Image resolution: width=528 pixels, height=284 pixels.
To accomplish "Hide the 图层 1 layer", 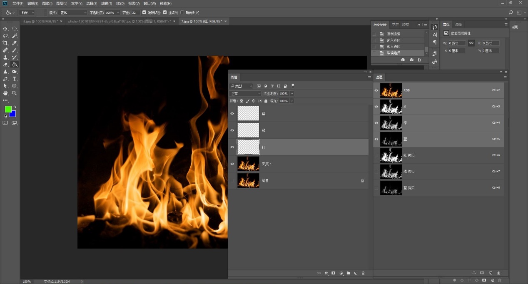I will tap(232, 164).
